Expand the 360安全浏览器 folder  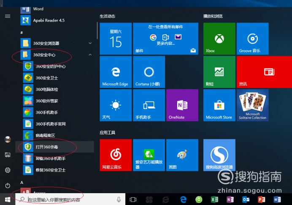pos(55,43)
